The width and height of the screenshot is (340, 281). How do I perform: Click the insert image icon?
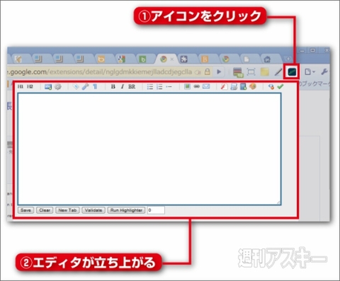click(x=48, y=87)
